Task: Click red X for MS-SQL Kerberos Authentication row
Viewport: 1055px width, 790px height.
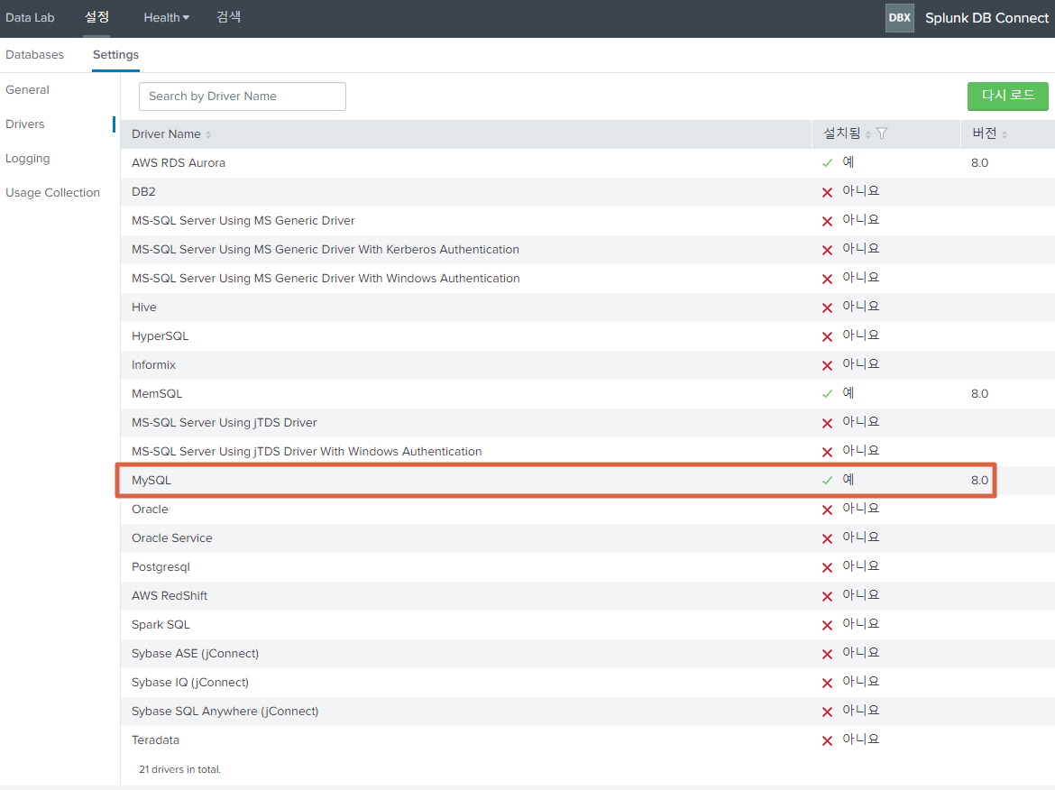Action: point(828,251)
